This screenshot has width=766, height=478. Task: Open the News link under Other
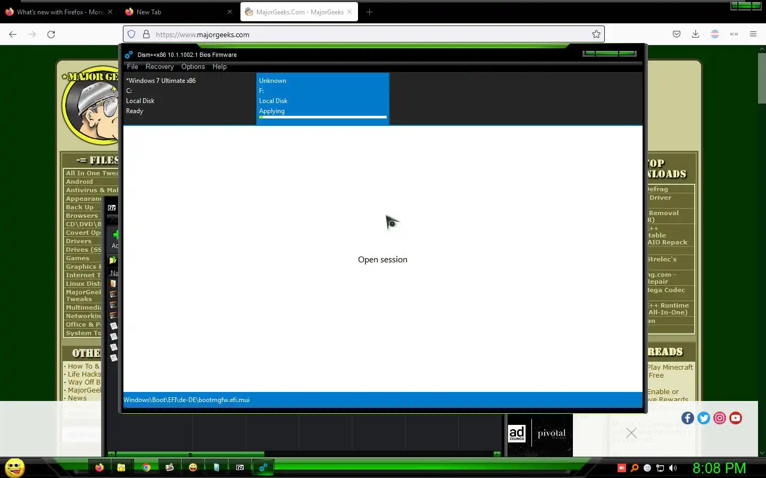(x=77, y=398)
